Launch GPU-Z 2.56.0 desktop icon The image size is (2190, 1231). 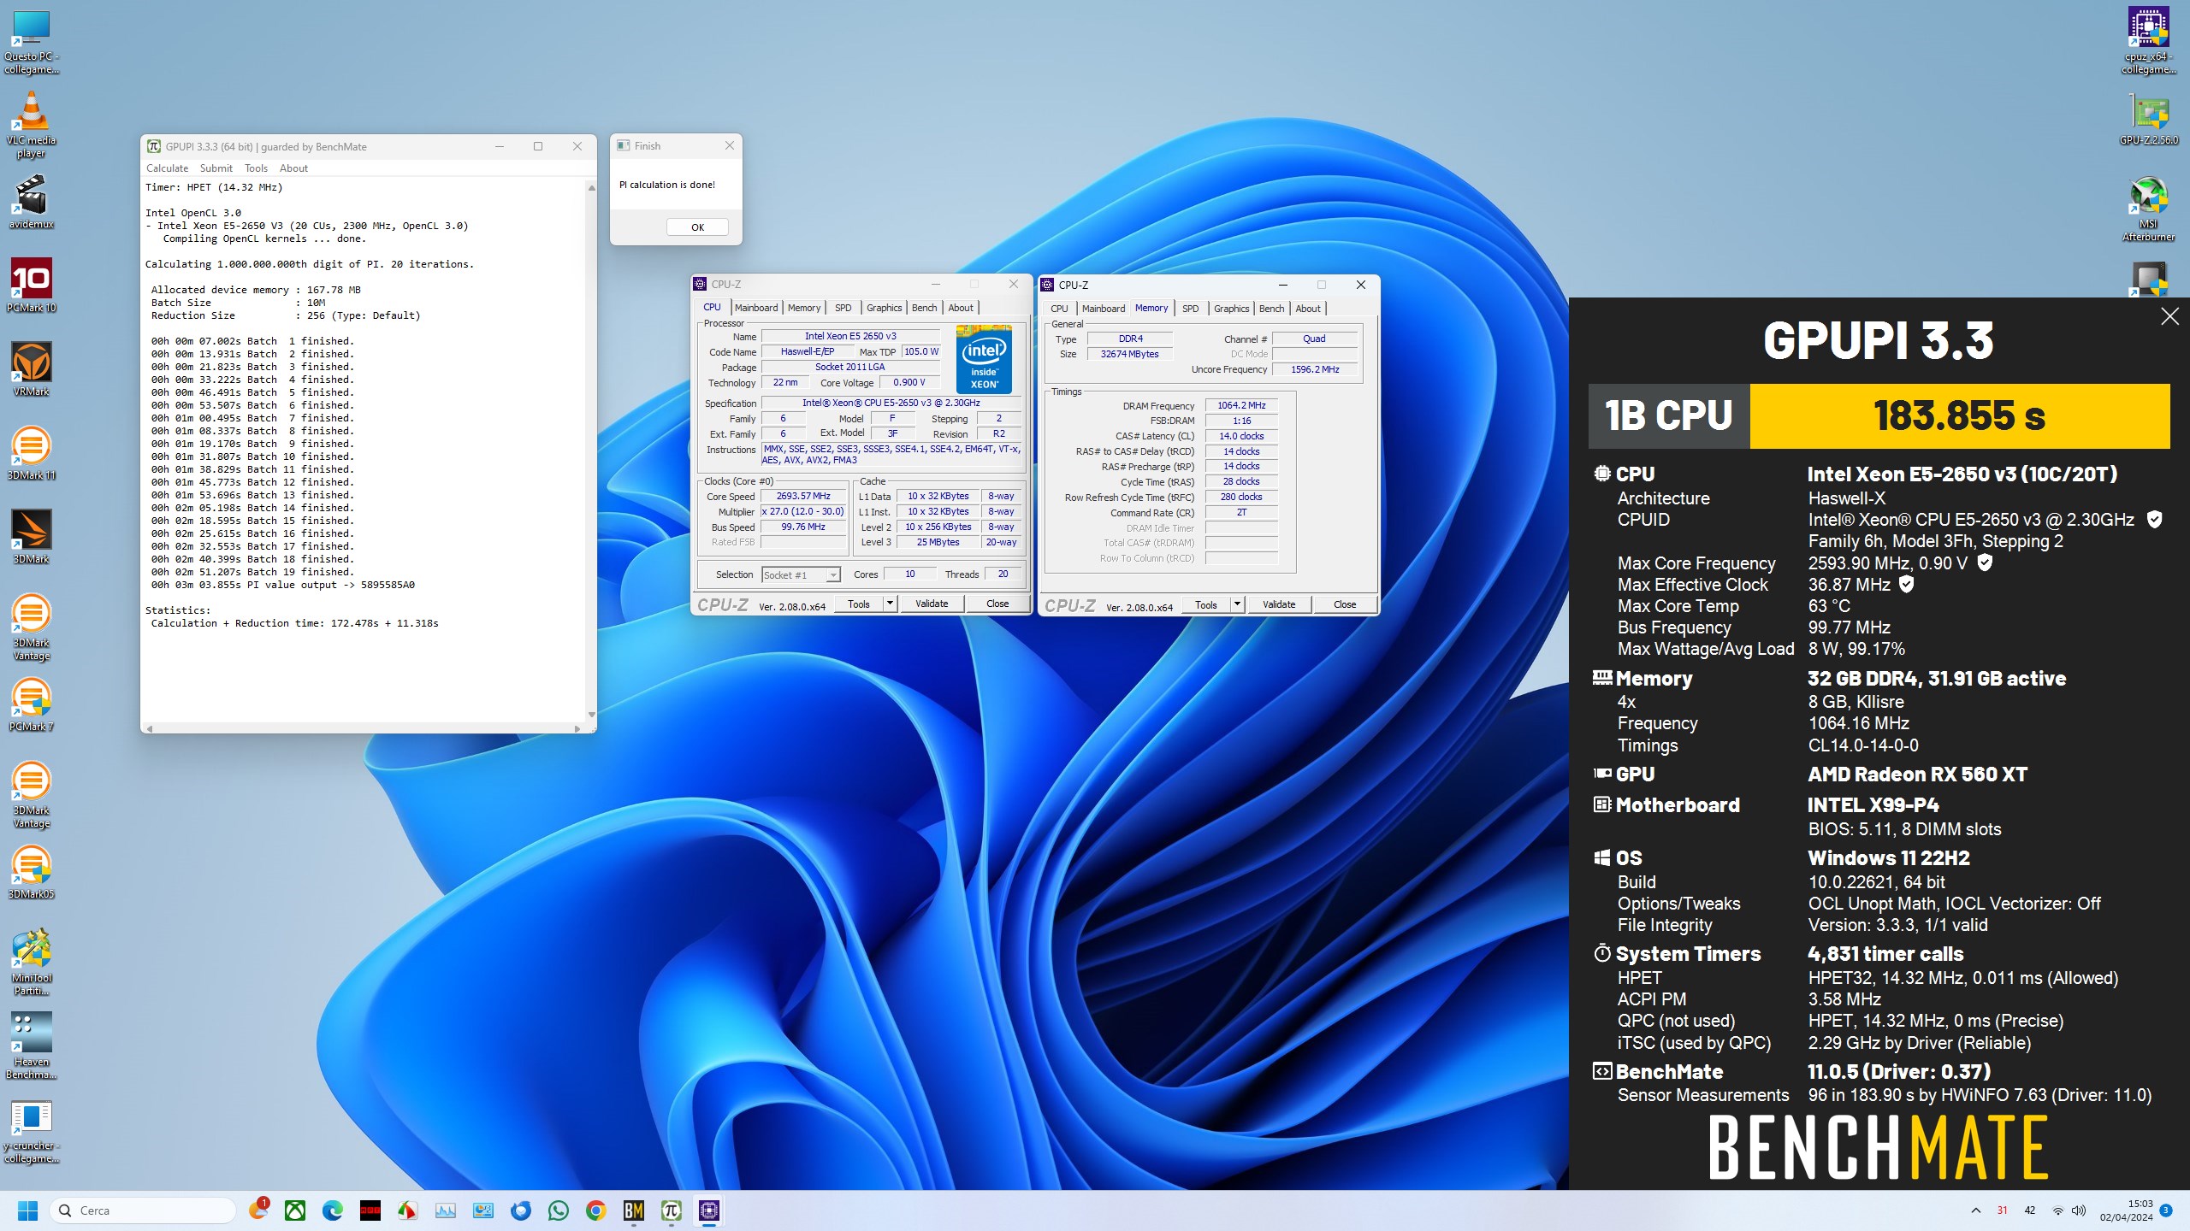(x=2148, y=120)
